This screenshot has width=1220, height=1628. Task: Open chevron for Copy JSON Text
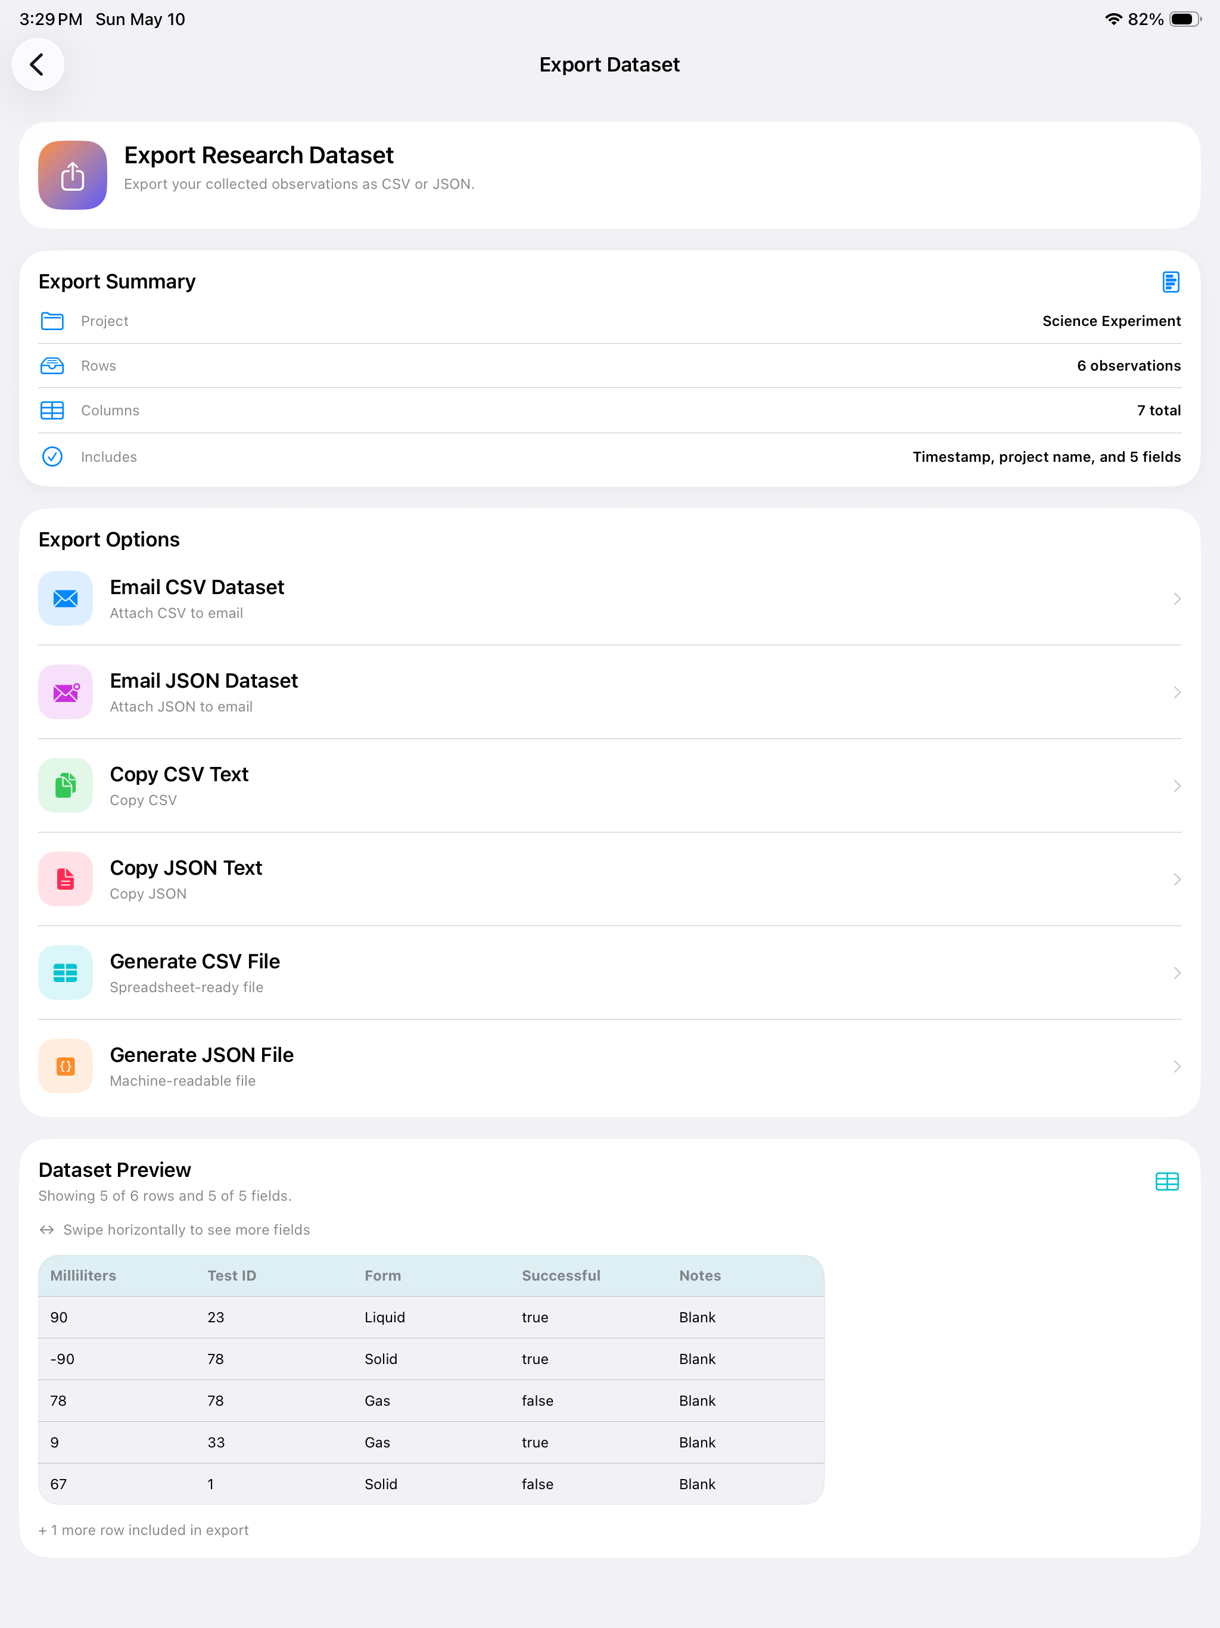1177,879
